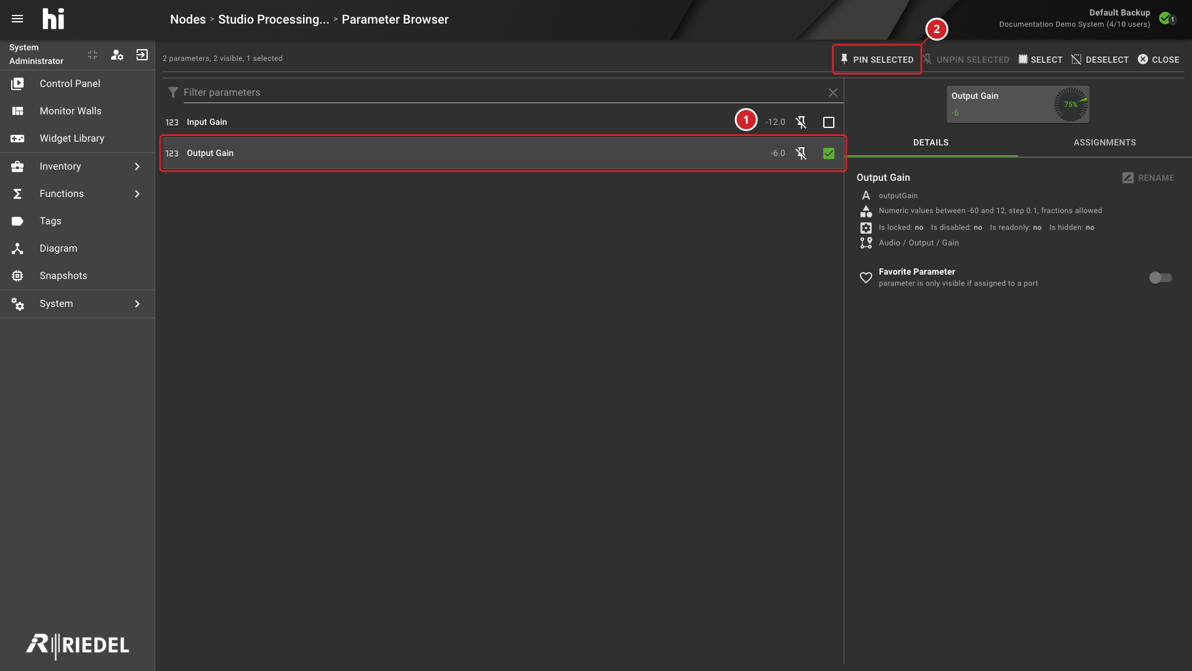Viewport: 1192px width, 671px height.
Task: Click the System gears icon
Action: click(17, 303)
